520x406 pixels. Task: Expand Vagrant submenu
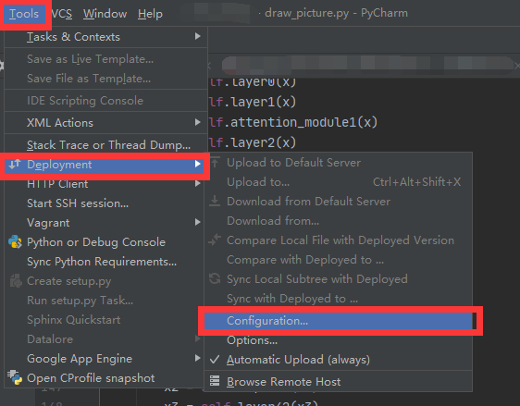(x=105, y=223)
